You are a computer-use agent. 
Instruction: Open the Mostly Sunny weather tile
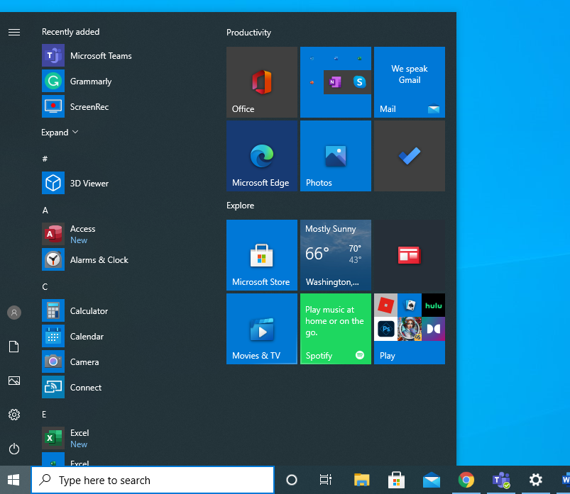336,255
